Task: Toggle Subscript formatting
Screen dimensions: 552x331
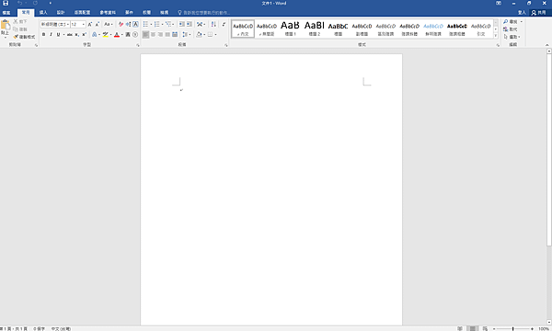Action: coord(76,34)
